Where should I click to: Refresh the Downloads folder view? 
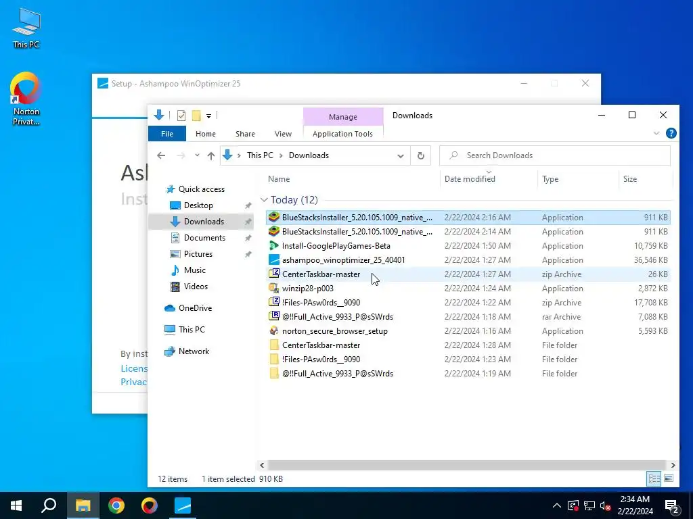tap(421, 155)
